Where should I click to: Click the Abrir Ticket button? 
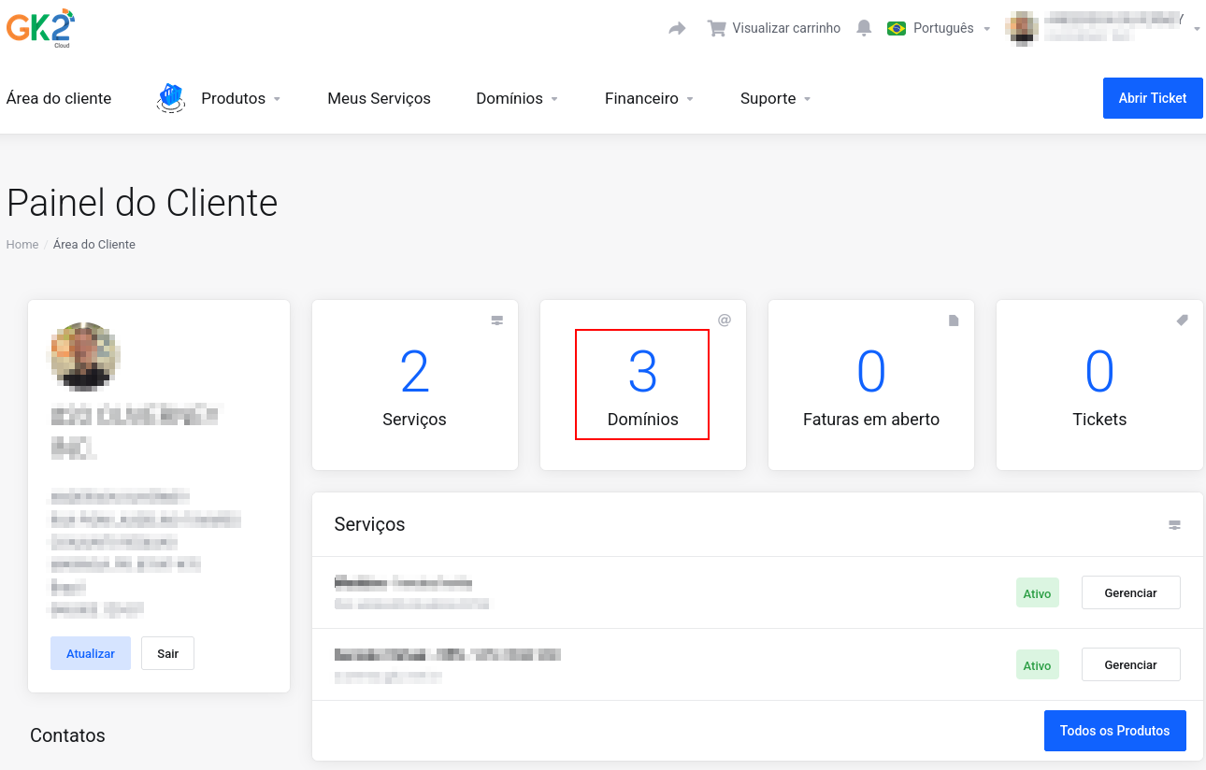click(1153, 98)
